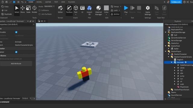Switch to the VIEW tab

[x=63, y=2]
